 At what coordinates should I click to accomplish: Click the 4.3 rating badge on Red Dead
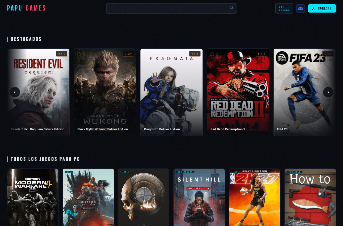[261, 54]
